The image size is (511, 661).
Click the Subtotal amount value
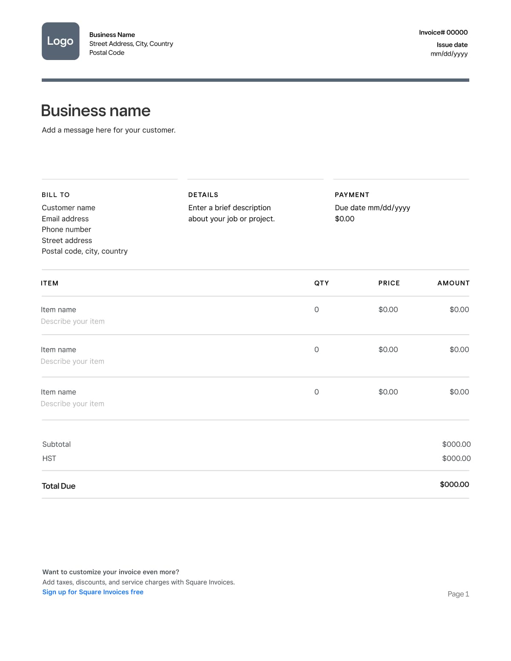click(456, 444)
